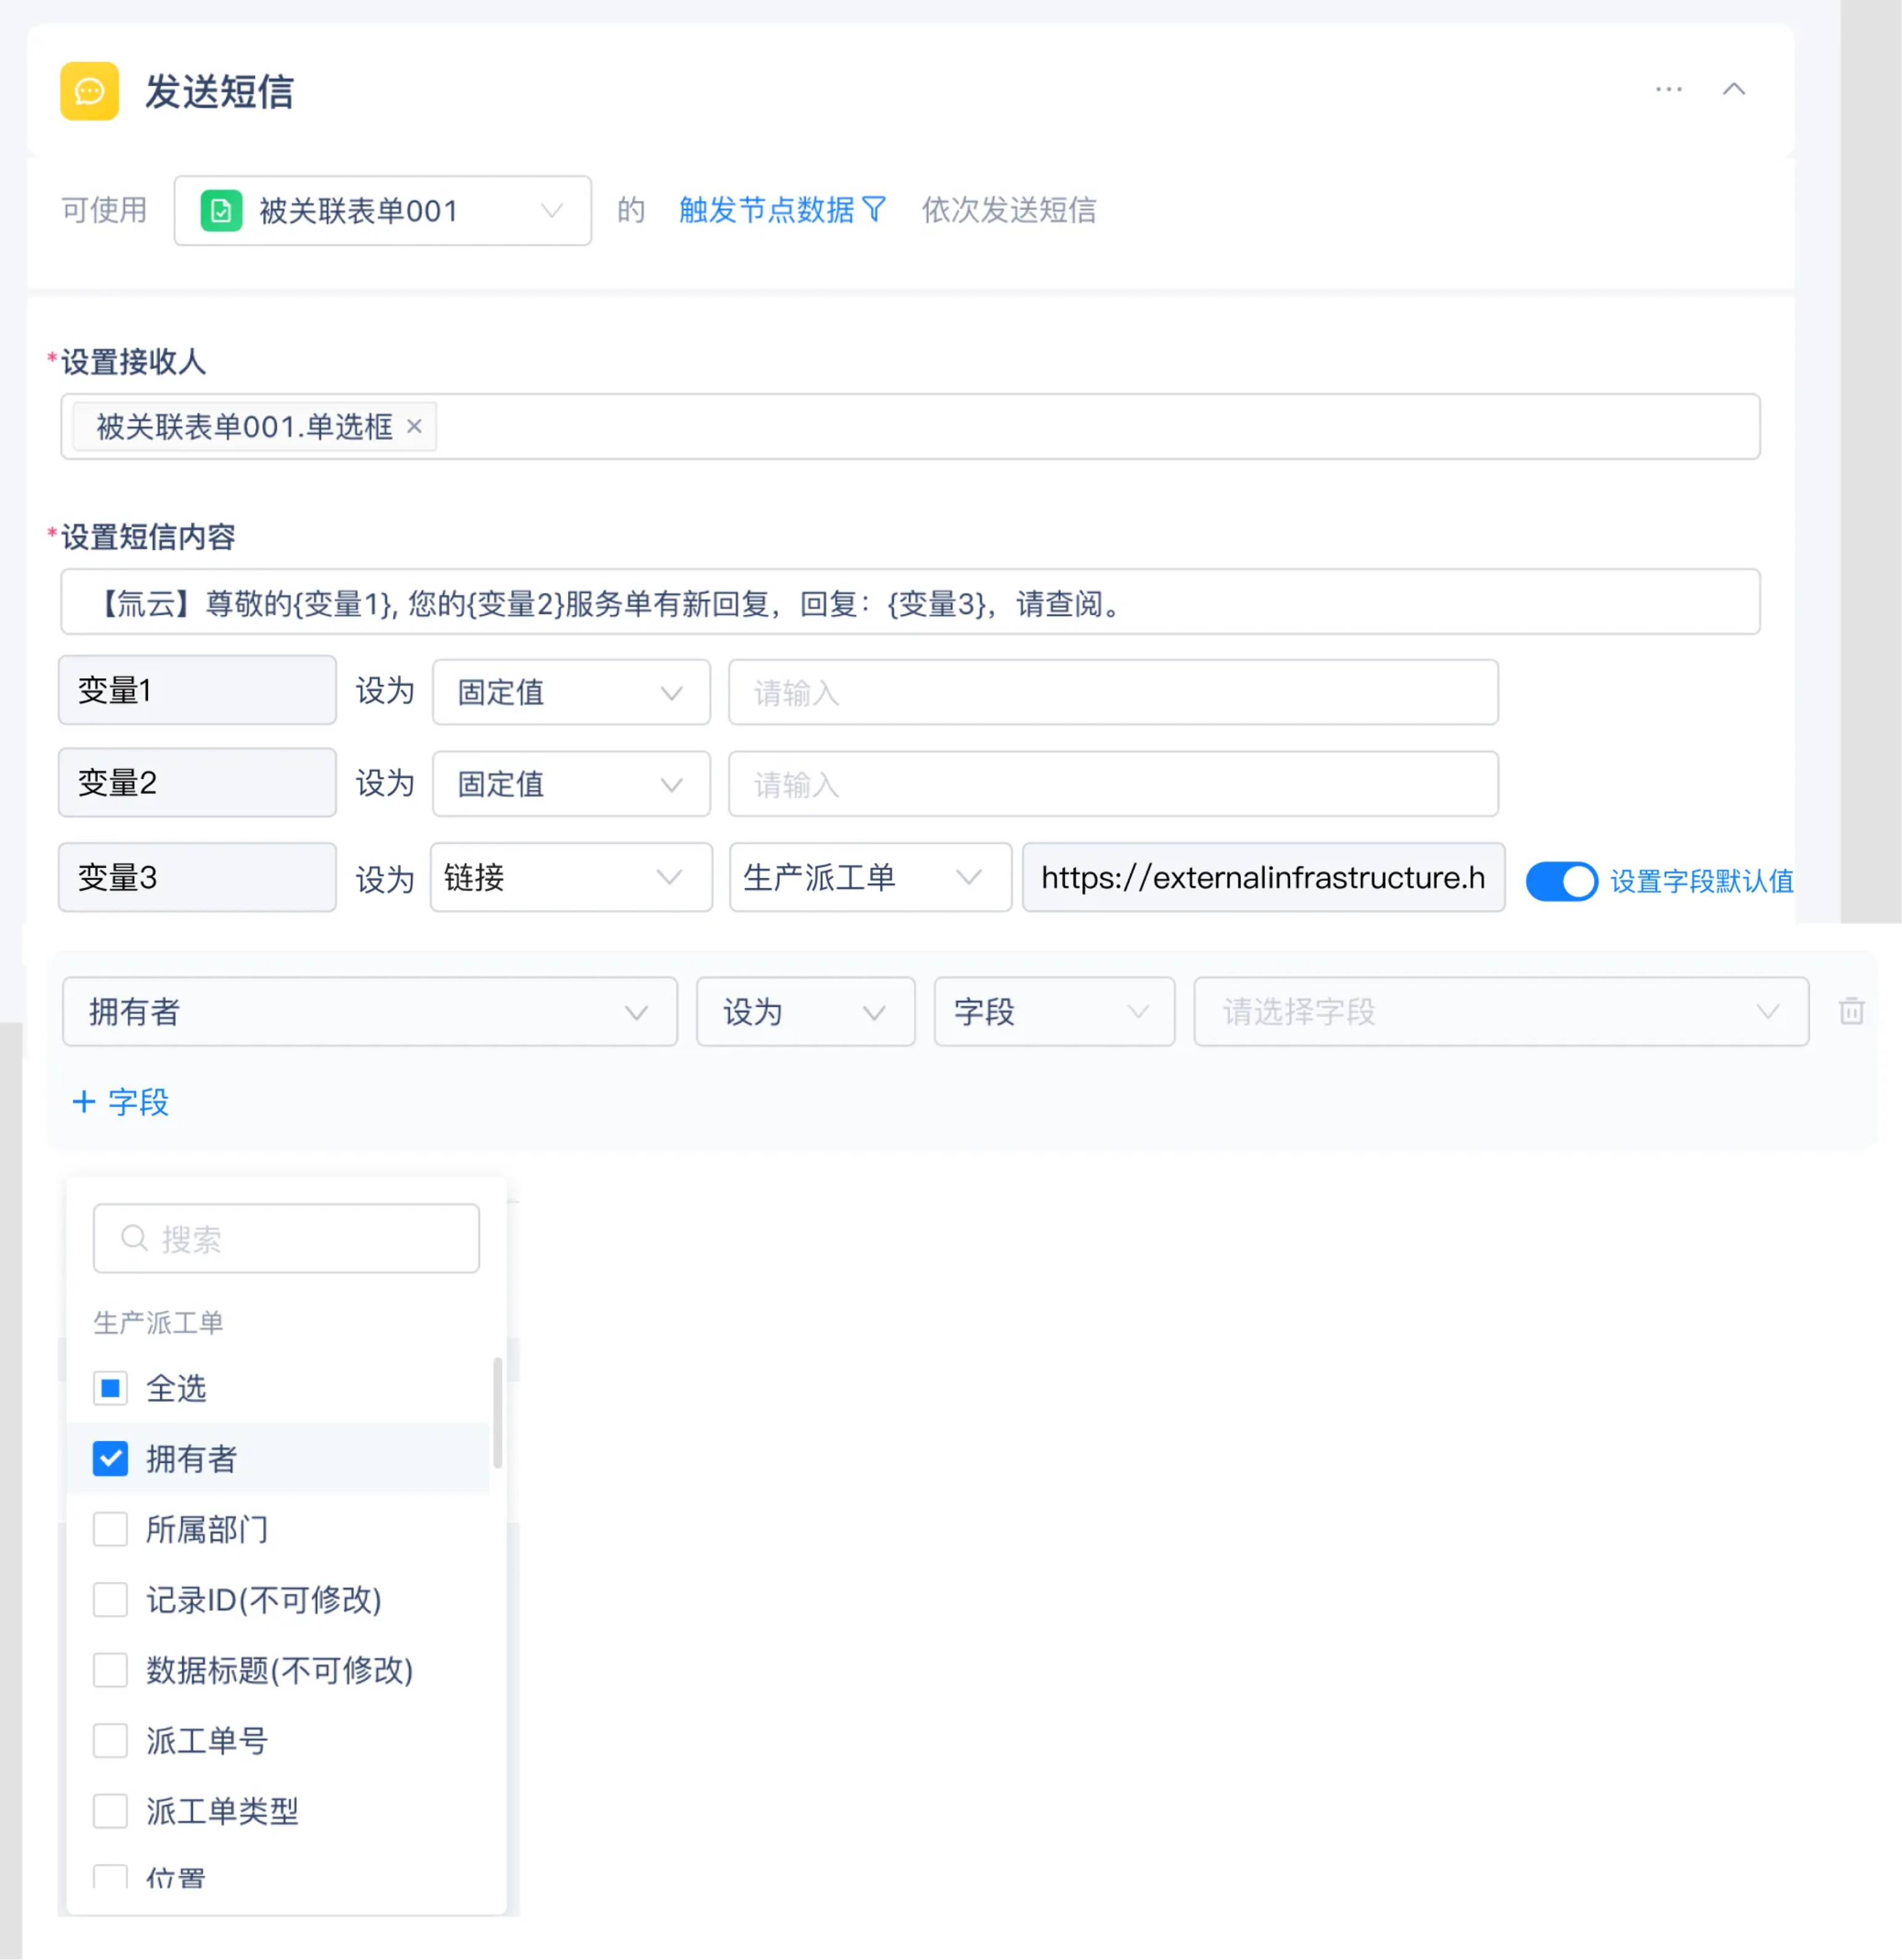Open the 请选择字段 dropdown
The height and width of the screenshot is (1960, 1902).
coord(1501,1012)
